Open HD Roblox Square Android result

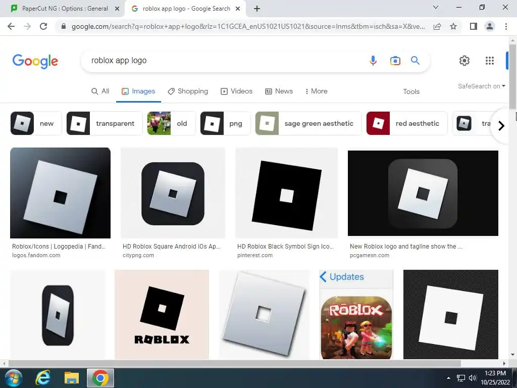[x=172, y=247]
